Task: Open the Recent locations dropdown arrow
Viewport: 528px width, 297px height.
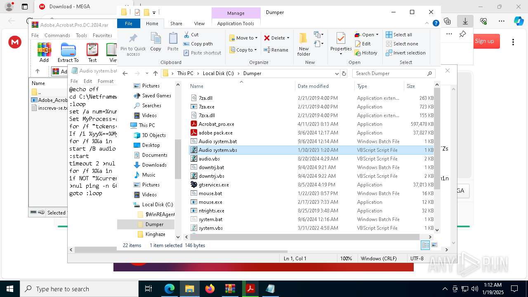Action: click(x=146, y=73)
